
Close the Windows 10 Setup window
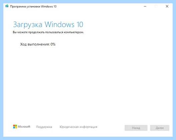[x=167, y=6]
